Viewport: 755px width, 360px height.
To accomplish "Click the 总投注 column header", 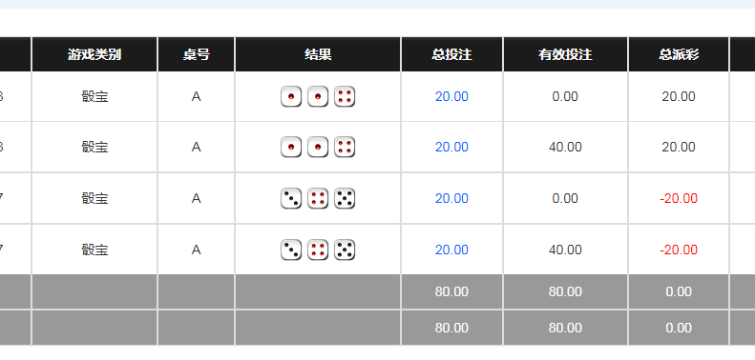I will tap(451, 54).
